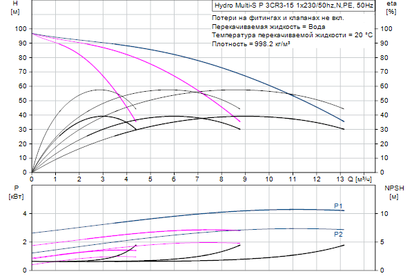Click the NPSH [м] axis label

pyautogui.click(x=392, y=192)
